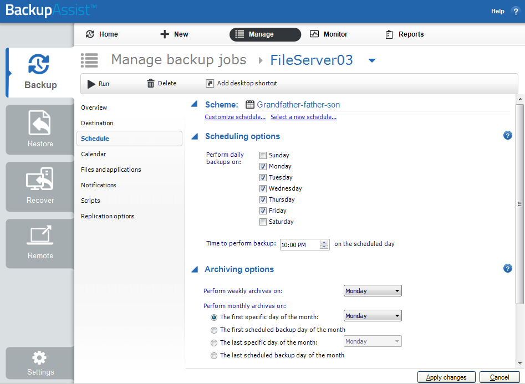Open the Remote section in sidebar
The height and width of the screenshot is (384, 525).
click(40, 243)
